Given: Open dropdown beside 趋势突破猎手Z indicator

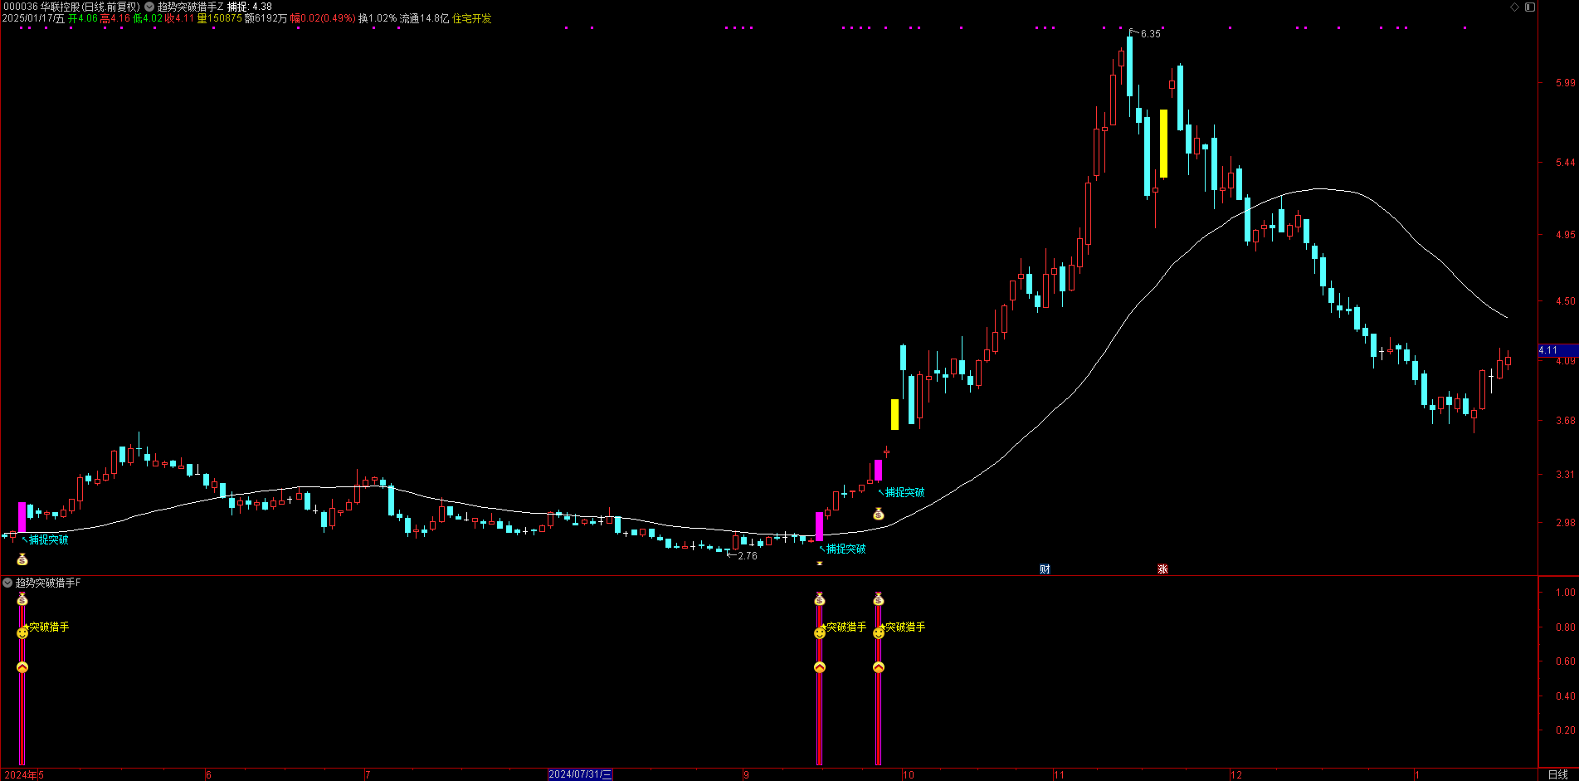Looking at the screenshot, I should point(149,7).
